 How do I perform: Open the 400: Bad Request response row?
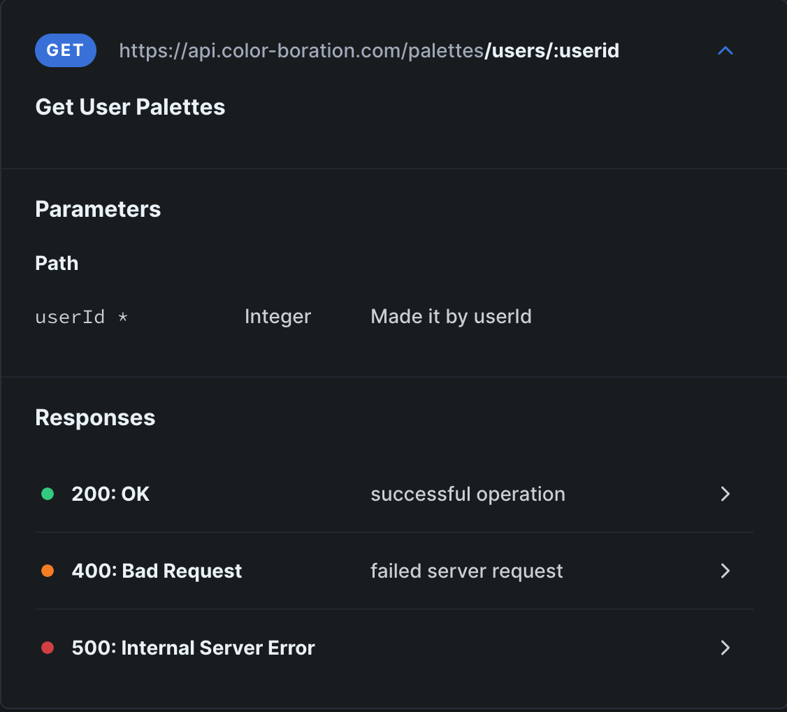(157, 571)
